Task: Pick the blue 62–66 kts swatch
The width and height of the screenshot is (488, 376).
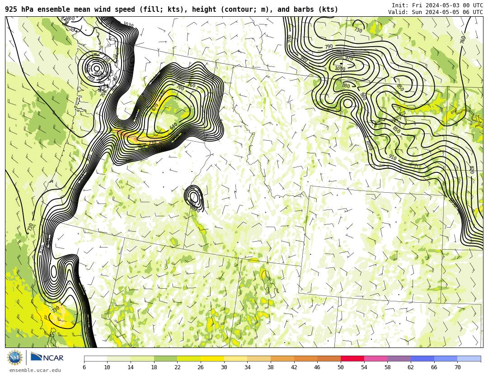Action: click(422, 358)
